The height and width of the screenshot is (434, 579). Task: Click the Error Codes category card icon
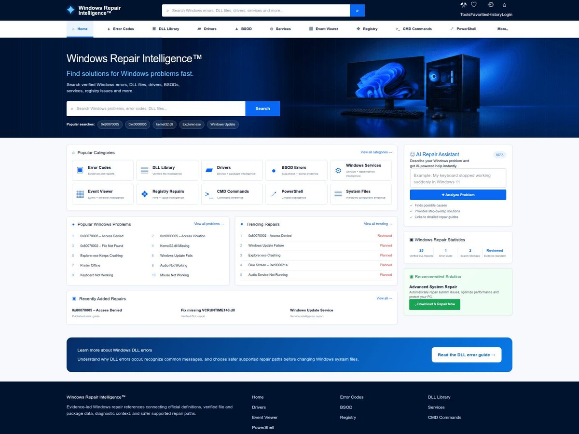click(80, 170)
